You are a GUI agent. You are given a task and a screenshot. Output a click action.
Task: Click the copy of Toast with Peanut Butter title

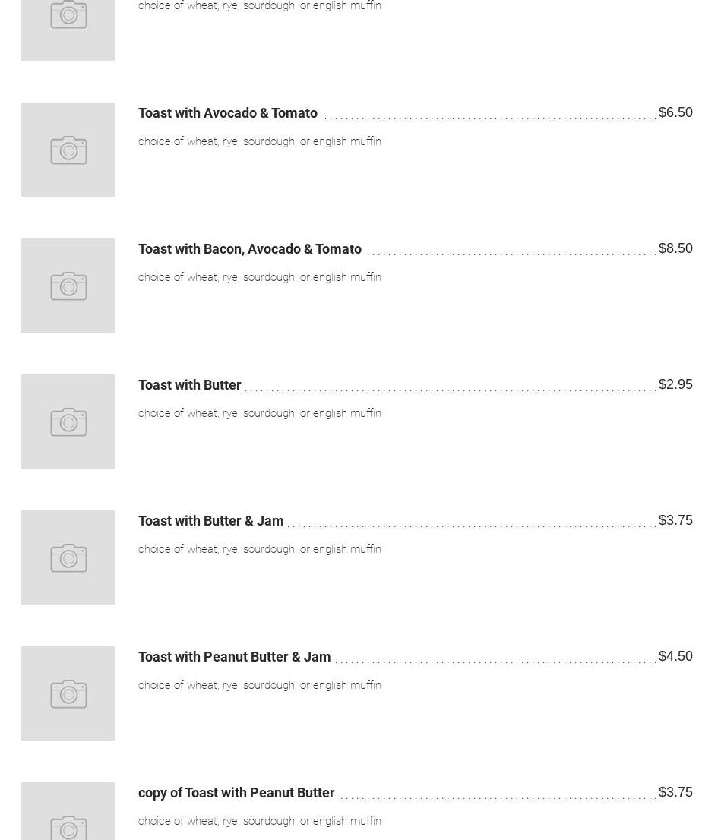[x=236, y=793]
